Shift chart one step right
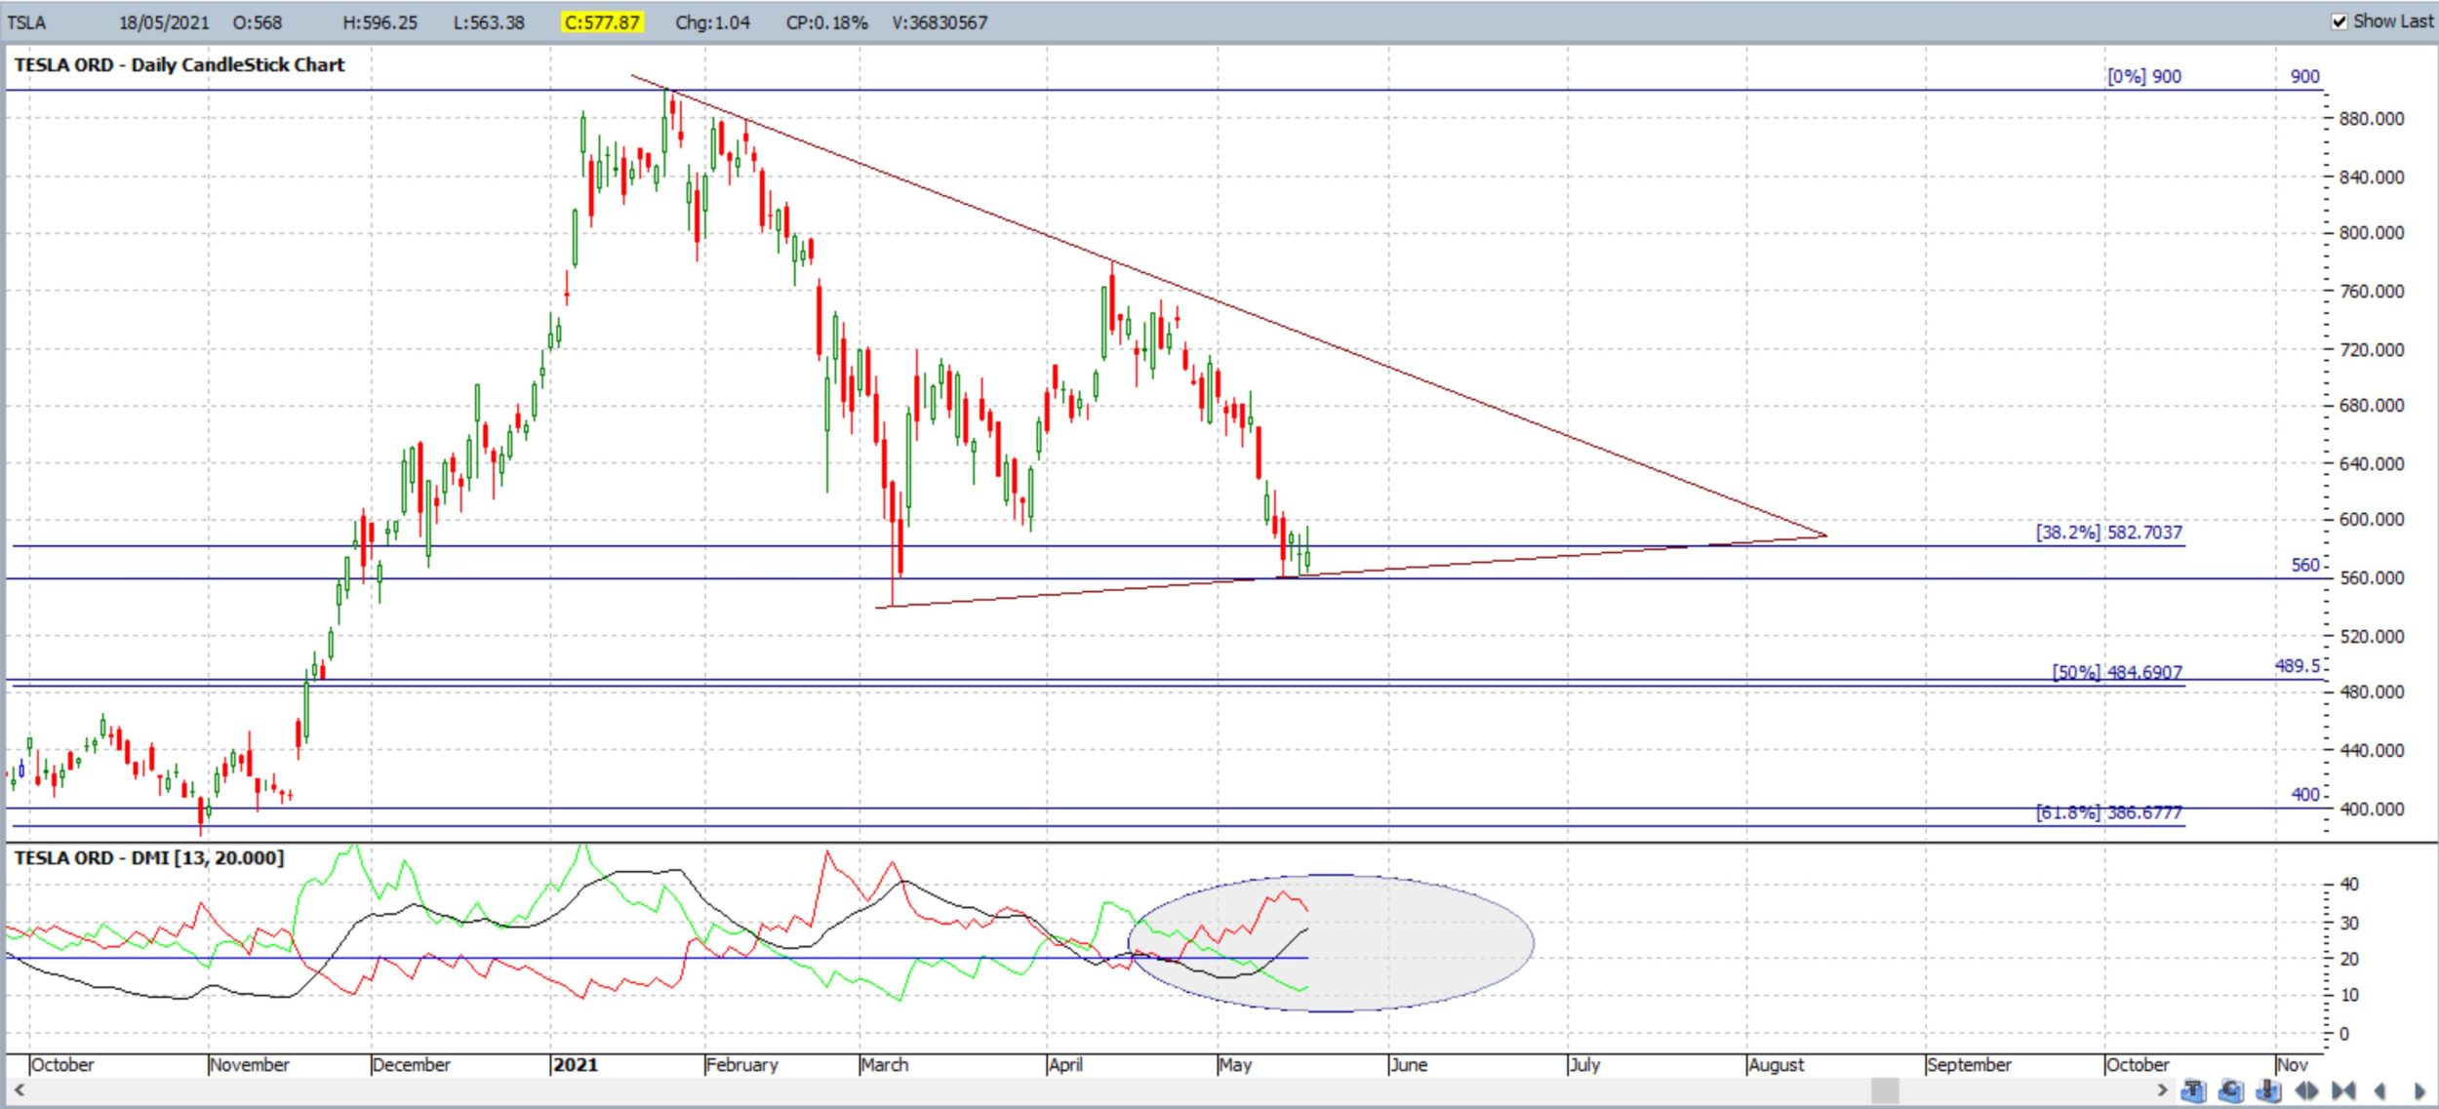 click(x=2419, y=1090)
